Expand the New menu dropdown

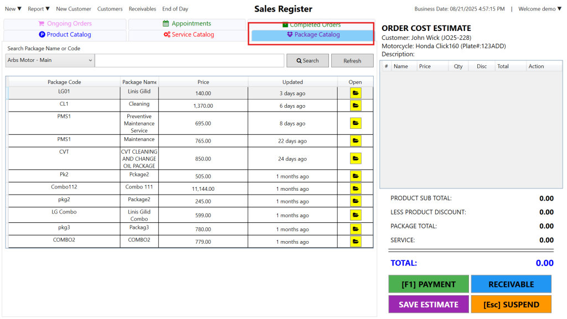13,9
